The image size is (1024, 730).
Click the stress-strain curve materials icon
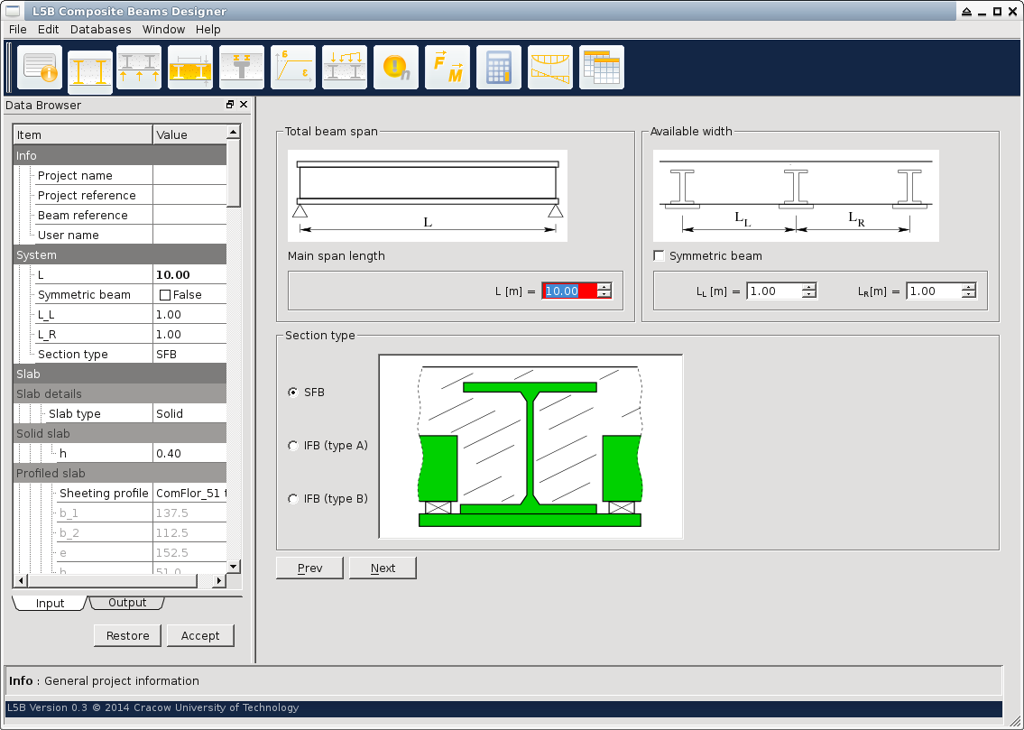pos(293,69)
